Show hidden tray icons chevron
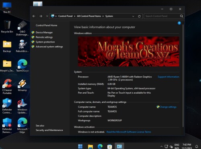201x149 pixels. [x=161, y=146]
